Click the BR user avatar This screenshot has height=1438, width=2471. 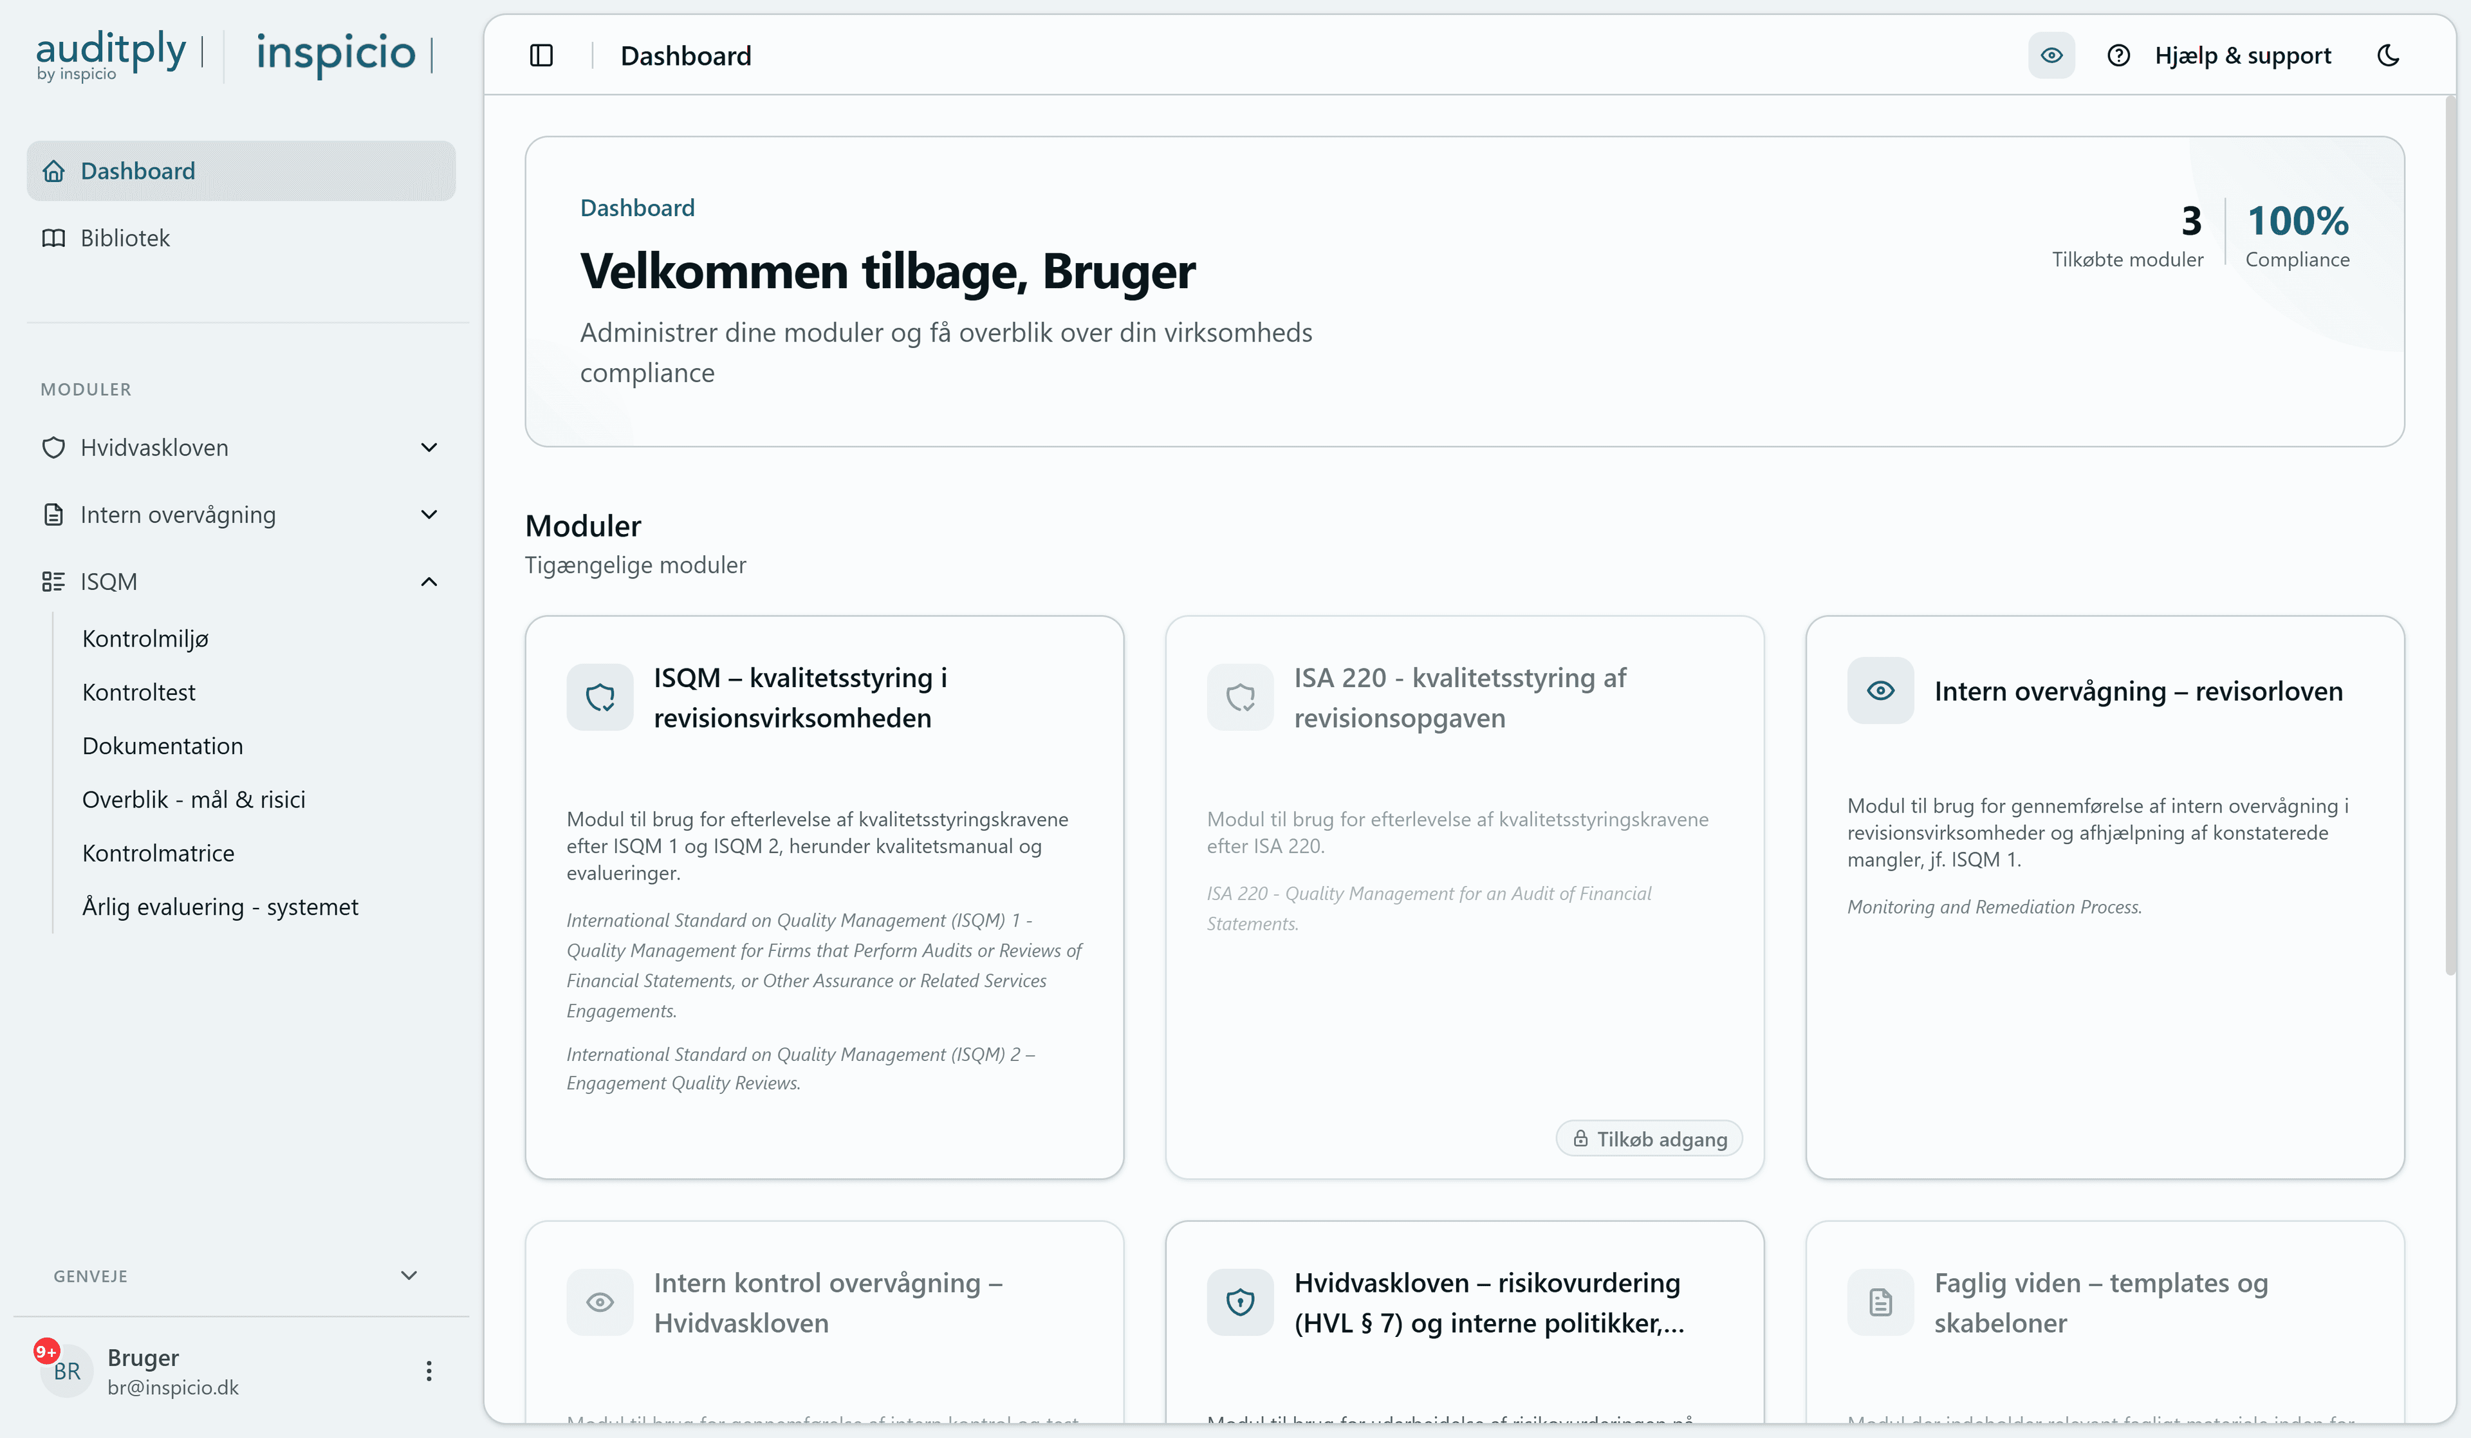coord(66,1370)
